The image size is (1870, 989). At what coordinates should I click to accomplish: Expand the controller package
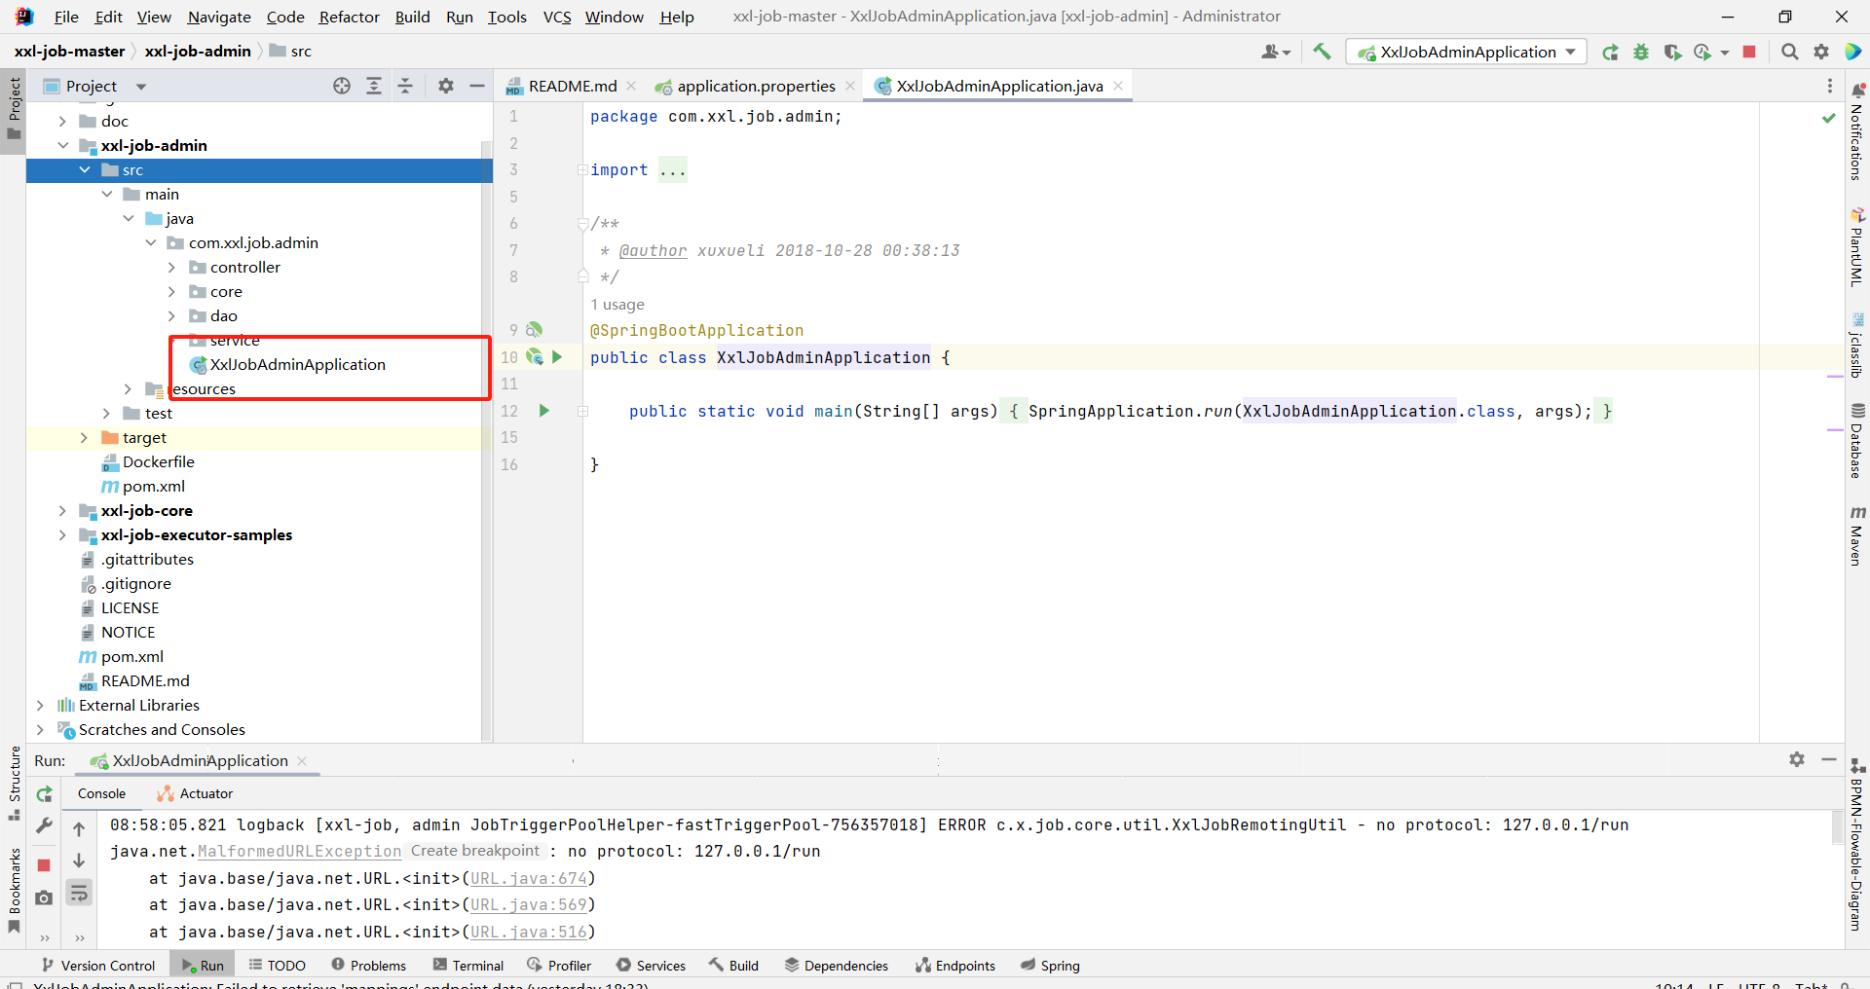(x=171, y=267)
